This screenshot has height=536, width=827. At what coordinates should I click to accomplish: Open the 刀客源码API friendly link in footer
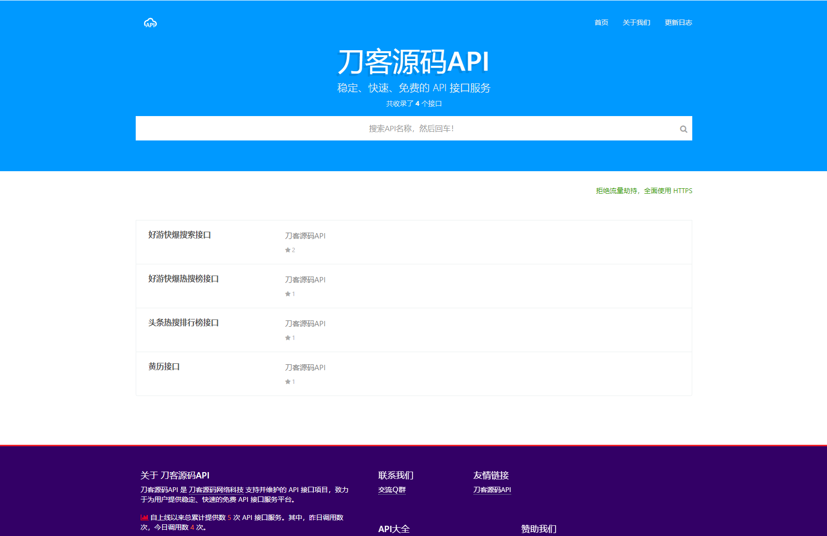pyautogui.click(x=492, y=489)
